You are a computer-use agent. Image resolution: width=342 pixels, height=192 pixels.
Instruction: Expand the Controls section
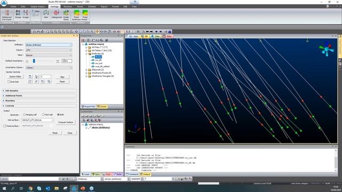click(39, 106)
